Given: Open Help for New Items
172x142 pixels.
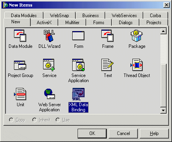Looking at the screenshot, I should pos(154,133).
